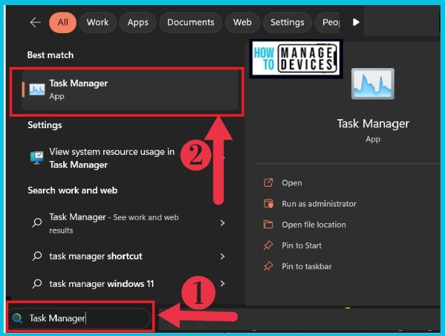The width and height of the screenshot is (445, 336).
Task: Open Task Manager best match result
Action: point(130,90)
